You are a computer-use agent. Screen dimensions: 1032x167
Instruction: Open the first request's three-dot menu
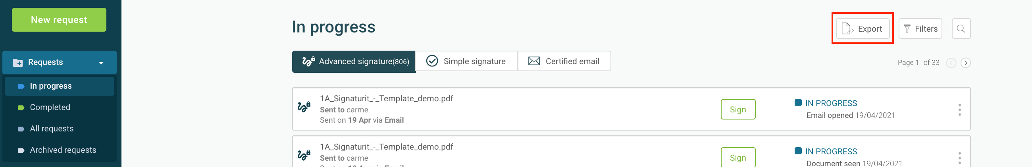pos(959,110)
